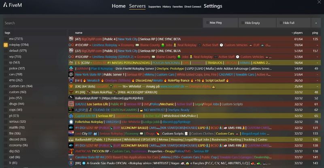Screen dimensions: 324x168
Task: Switch to the Favorites tab
Action: (177, 6)
